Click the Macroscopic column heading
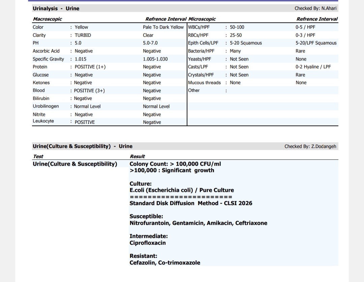Viewport: 364px width, 282px height. (x=47, y=19)
